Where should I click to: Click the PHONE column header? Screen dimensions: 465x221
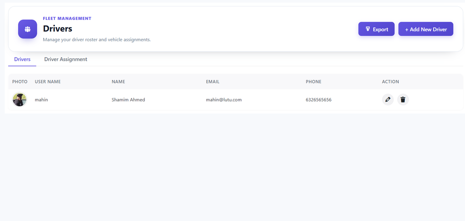pos(313,82)
